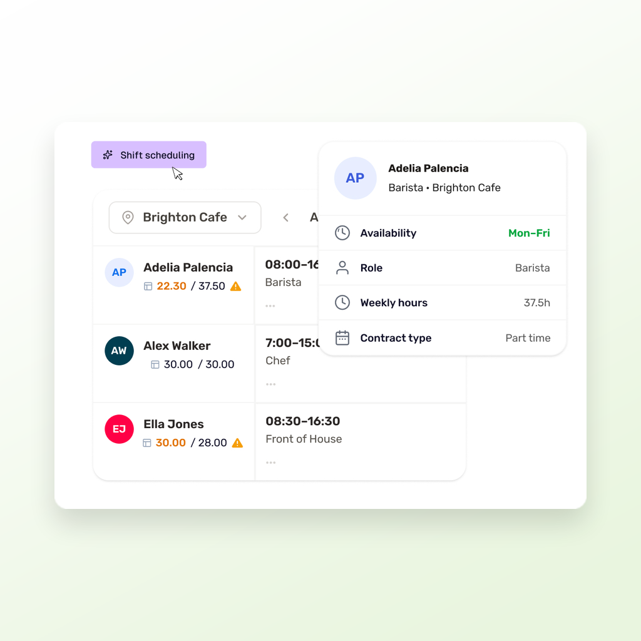Click the Barista role value in card
The image size is (641, 641).
pyautogui.click(x=532, y=268)
